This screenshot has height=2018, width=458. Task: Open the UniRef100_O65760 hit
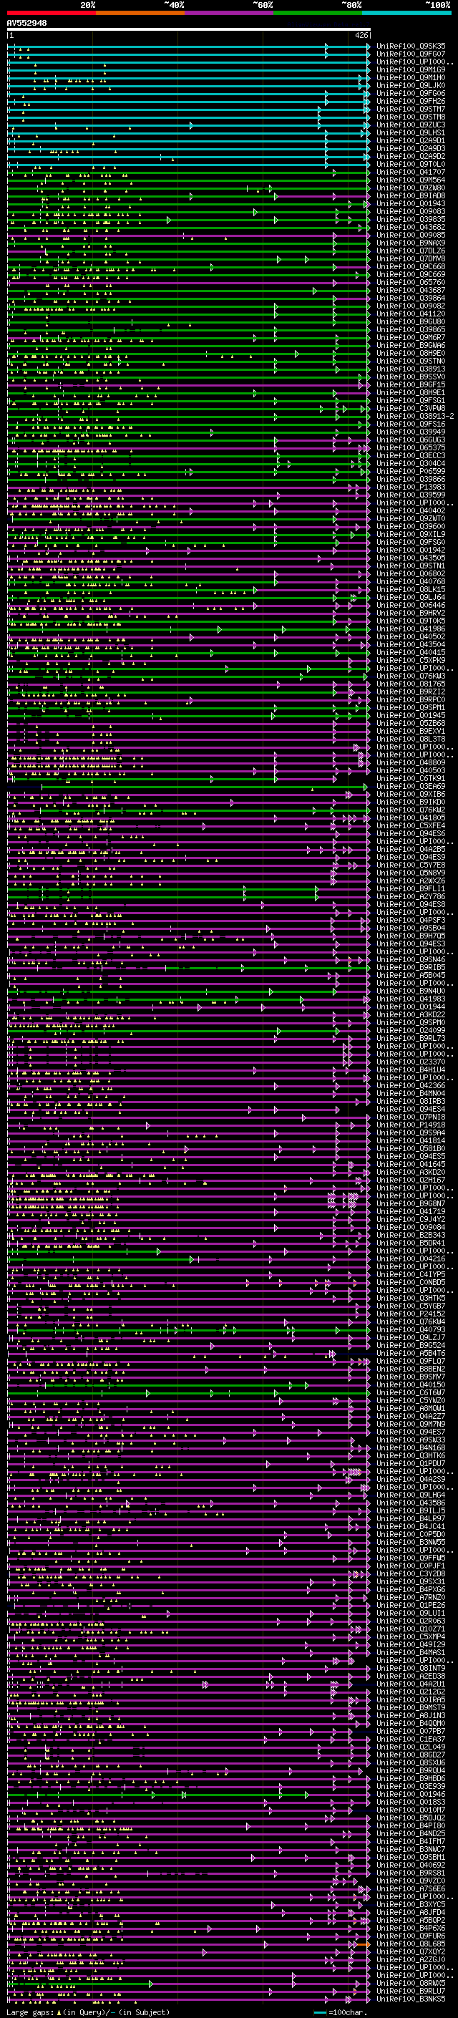pyautogui.click(x=411, y=282)
